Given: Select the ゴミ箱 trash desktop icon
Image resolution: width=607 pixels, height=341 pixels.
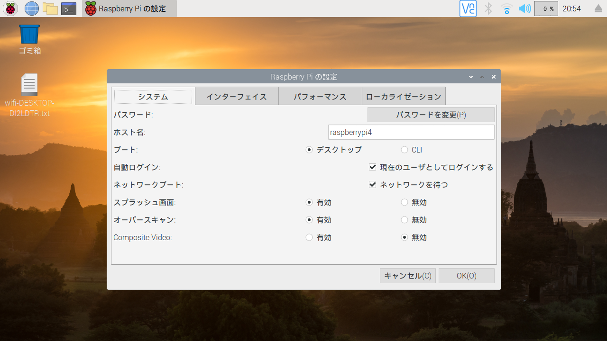Looking at the screenshot, I should [29, 40].
